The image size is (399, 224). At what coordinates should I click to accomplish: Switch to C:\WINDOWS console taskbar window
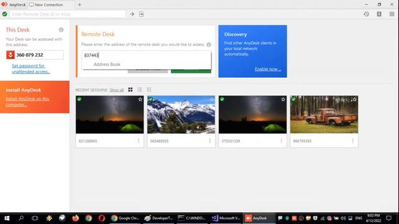(193, 218)
